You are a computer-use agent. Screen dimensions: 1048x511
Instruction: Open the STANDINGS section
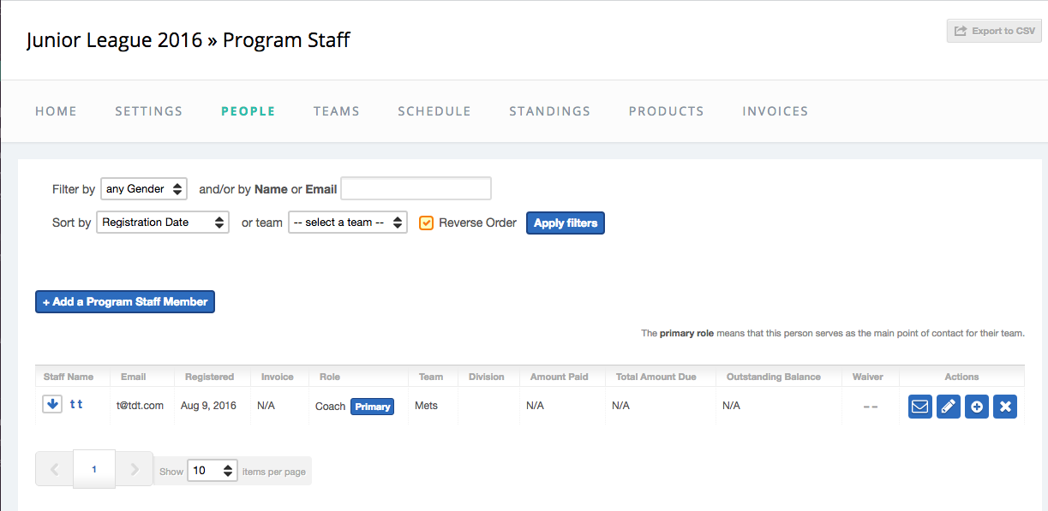tap(549, 110)
